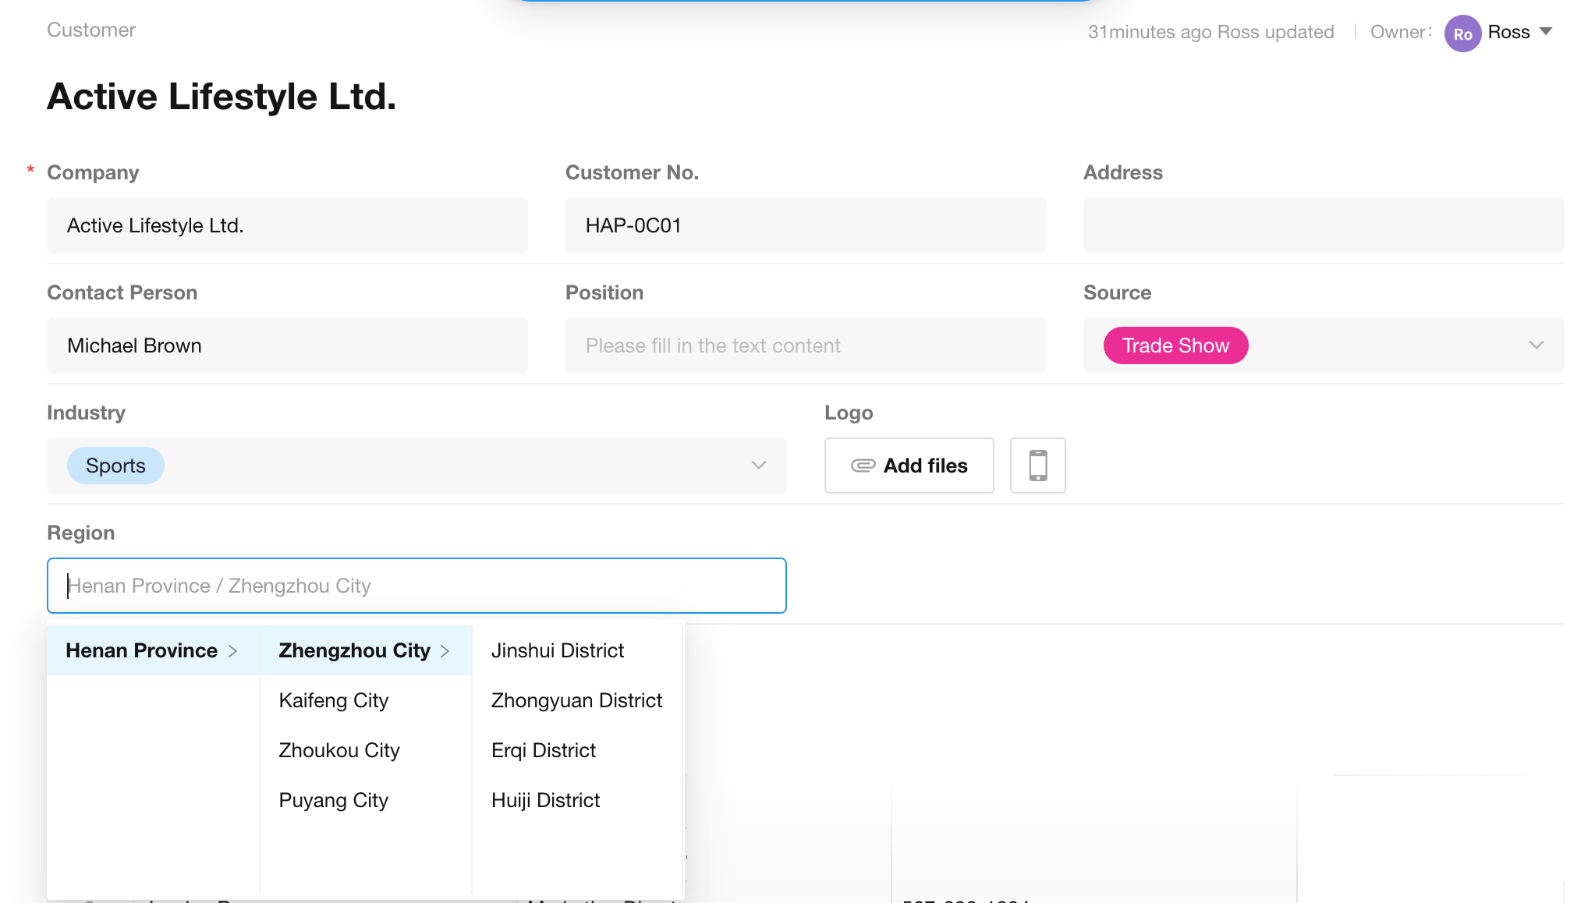Expand the Source dropdown chevron
This screenshot has height=903, width=1588.
pyautogui.click(x=1536, y=345)
